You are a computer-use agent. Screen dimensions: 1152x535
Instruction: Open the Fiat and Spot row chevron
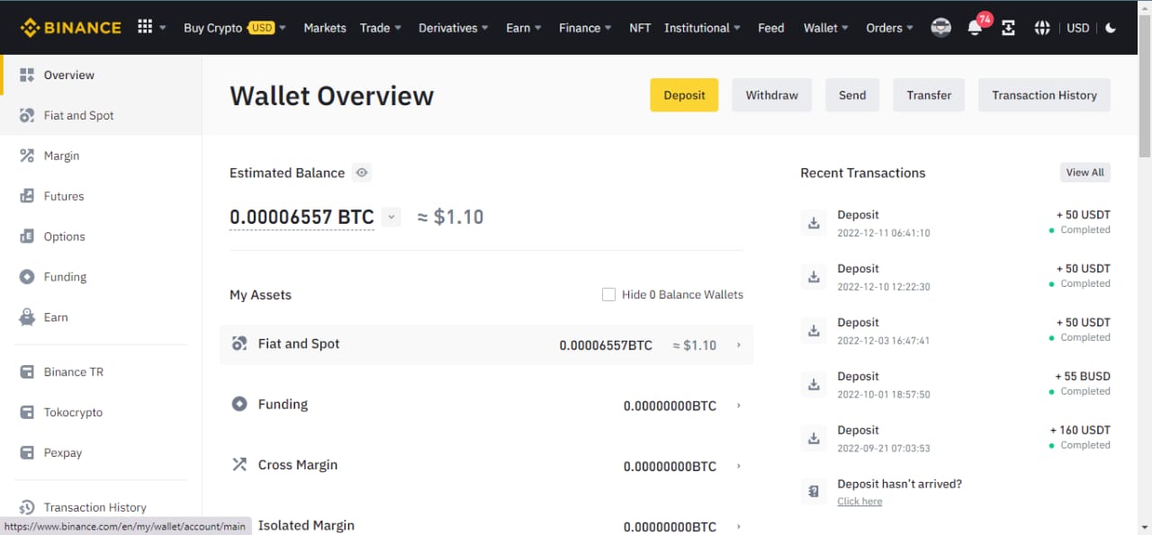click(x=739, y=344)
